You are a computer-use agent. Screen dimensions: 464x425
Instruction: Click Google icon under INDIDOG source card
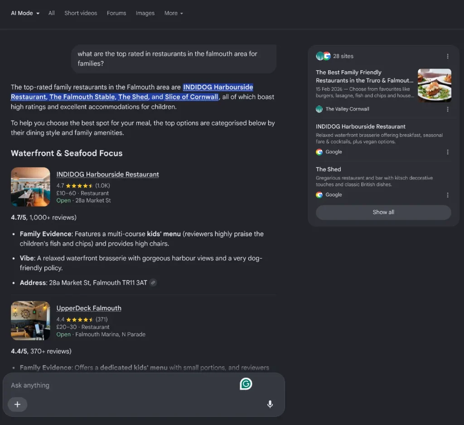[319, 152]
